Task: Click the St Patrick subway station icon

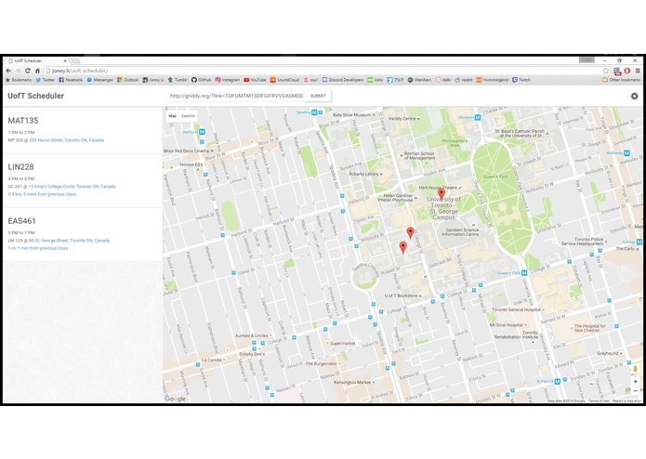Action: point(557,382)
